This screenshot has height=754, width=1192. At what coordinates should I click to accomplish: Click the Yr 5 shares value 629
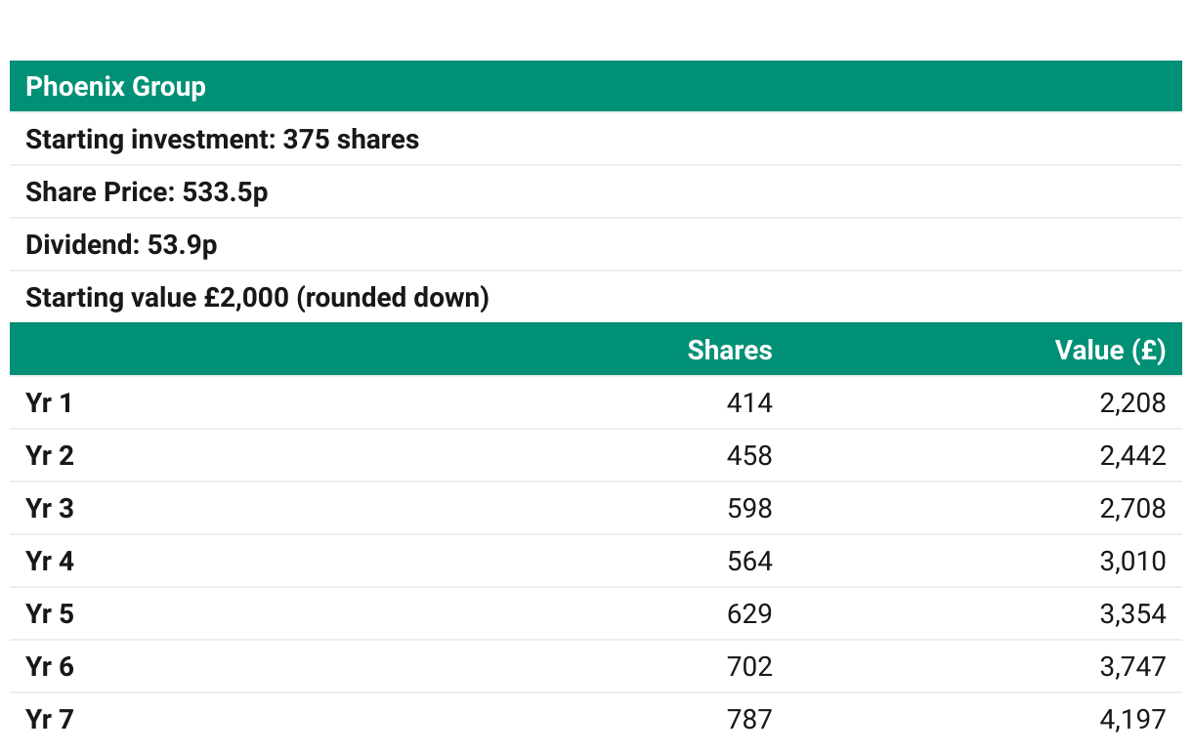click(749, 613)
